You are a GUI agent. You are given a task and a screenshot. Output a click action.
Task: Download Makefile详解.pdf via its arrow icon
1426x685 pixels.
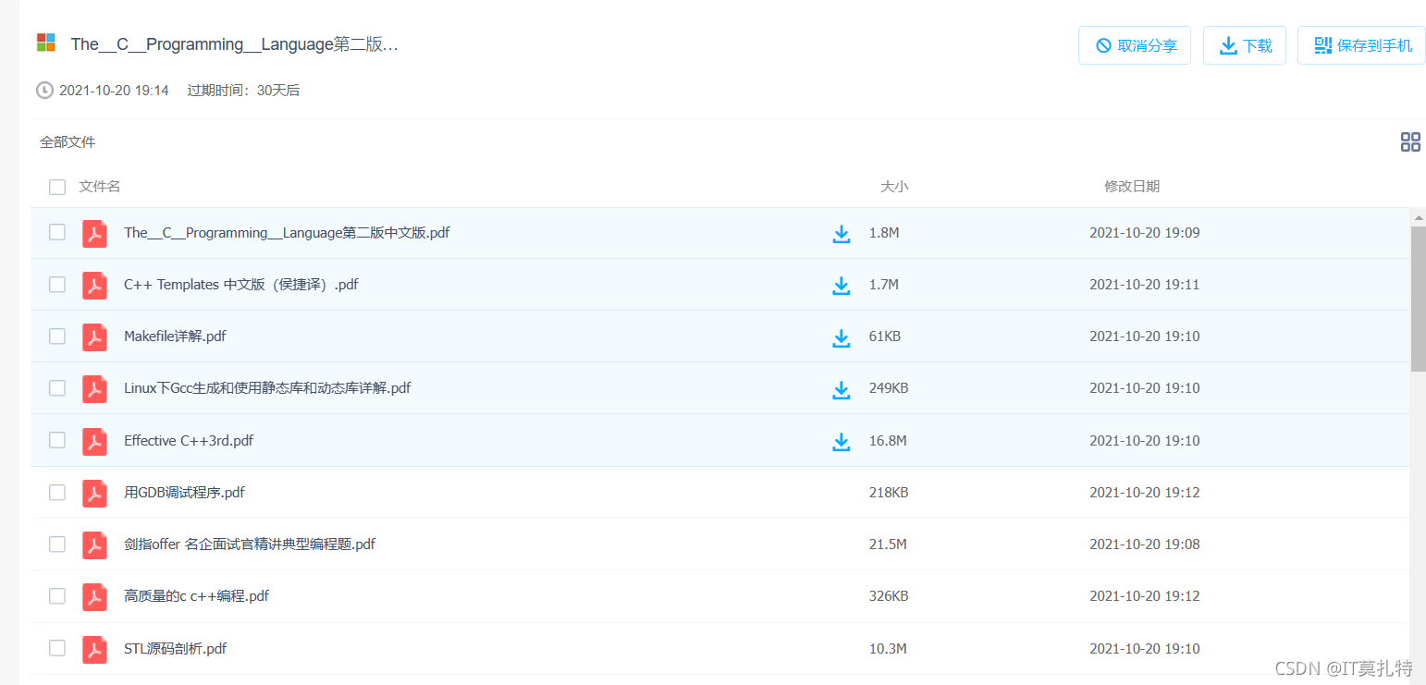click(x=841, y=338)
